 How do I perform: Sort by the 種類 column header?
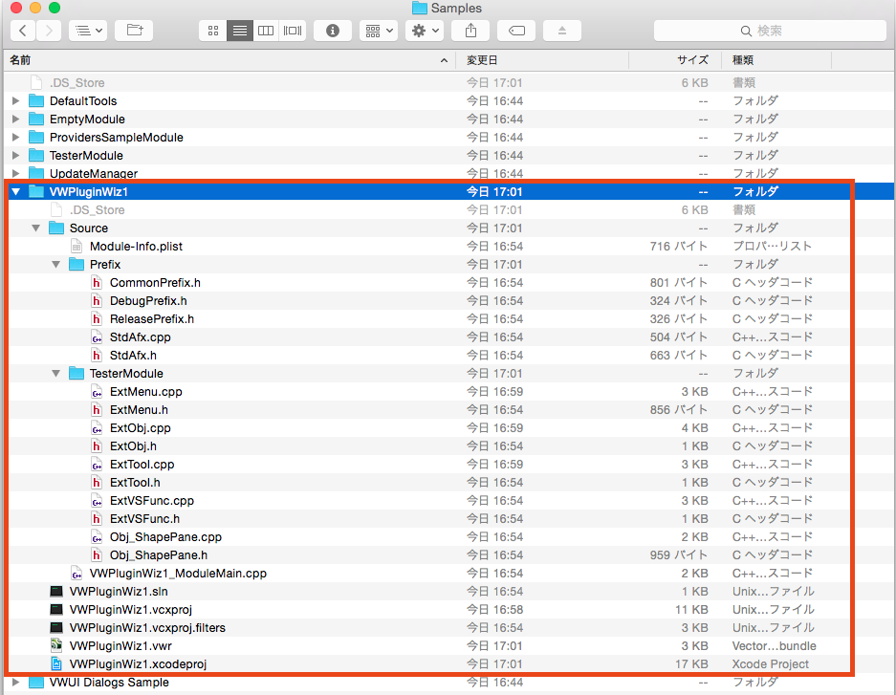[776, 60]
